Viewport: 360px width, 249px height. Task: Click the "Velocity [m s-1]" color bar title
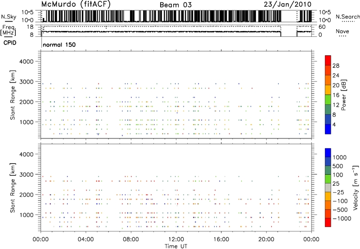click(355, 187)
